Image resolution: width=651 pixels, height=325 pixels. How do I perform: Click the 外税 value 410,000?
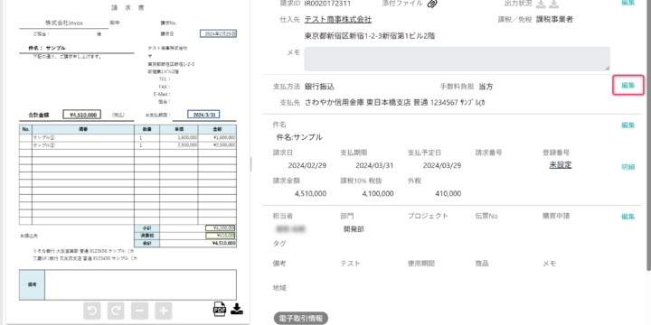click(x=448, y=193)
